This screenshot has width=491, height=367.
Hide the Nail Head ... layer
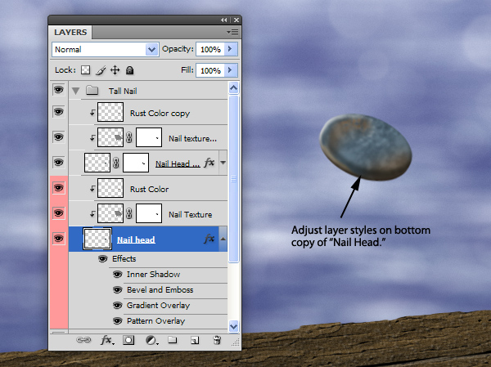(x=59, y=163)
